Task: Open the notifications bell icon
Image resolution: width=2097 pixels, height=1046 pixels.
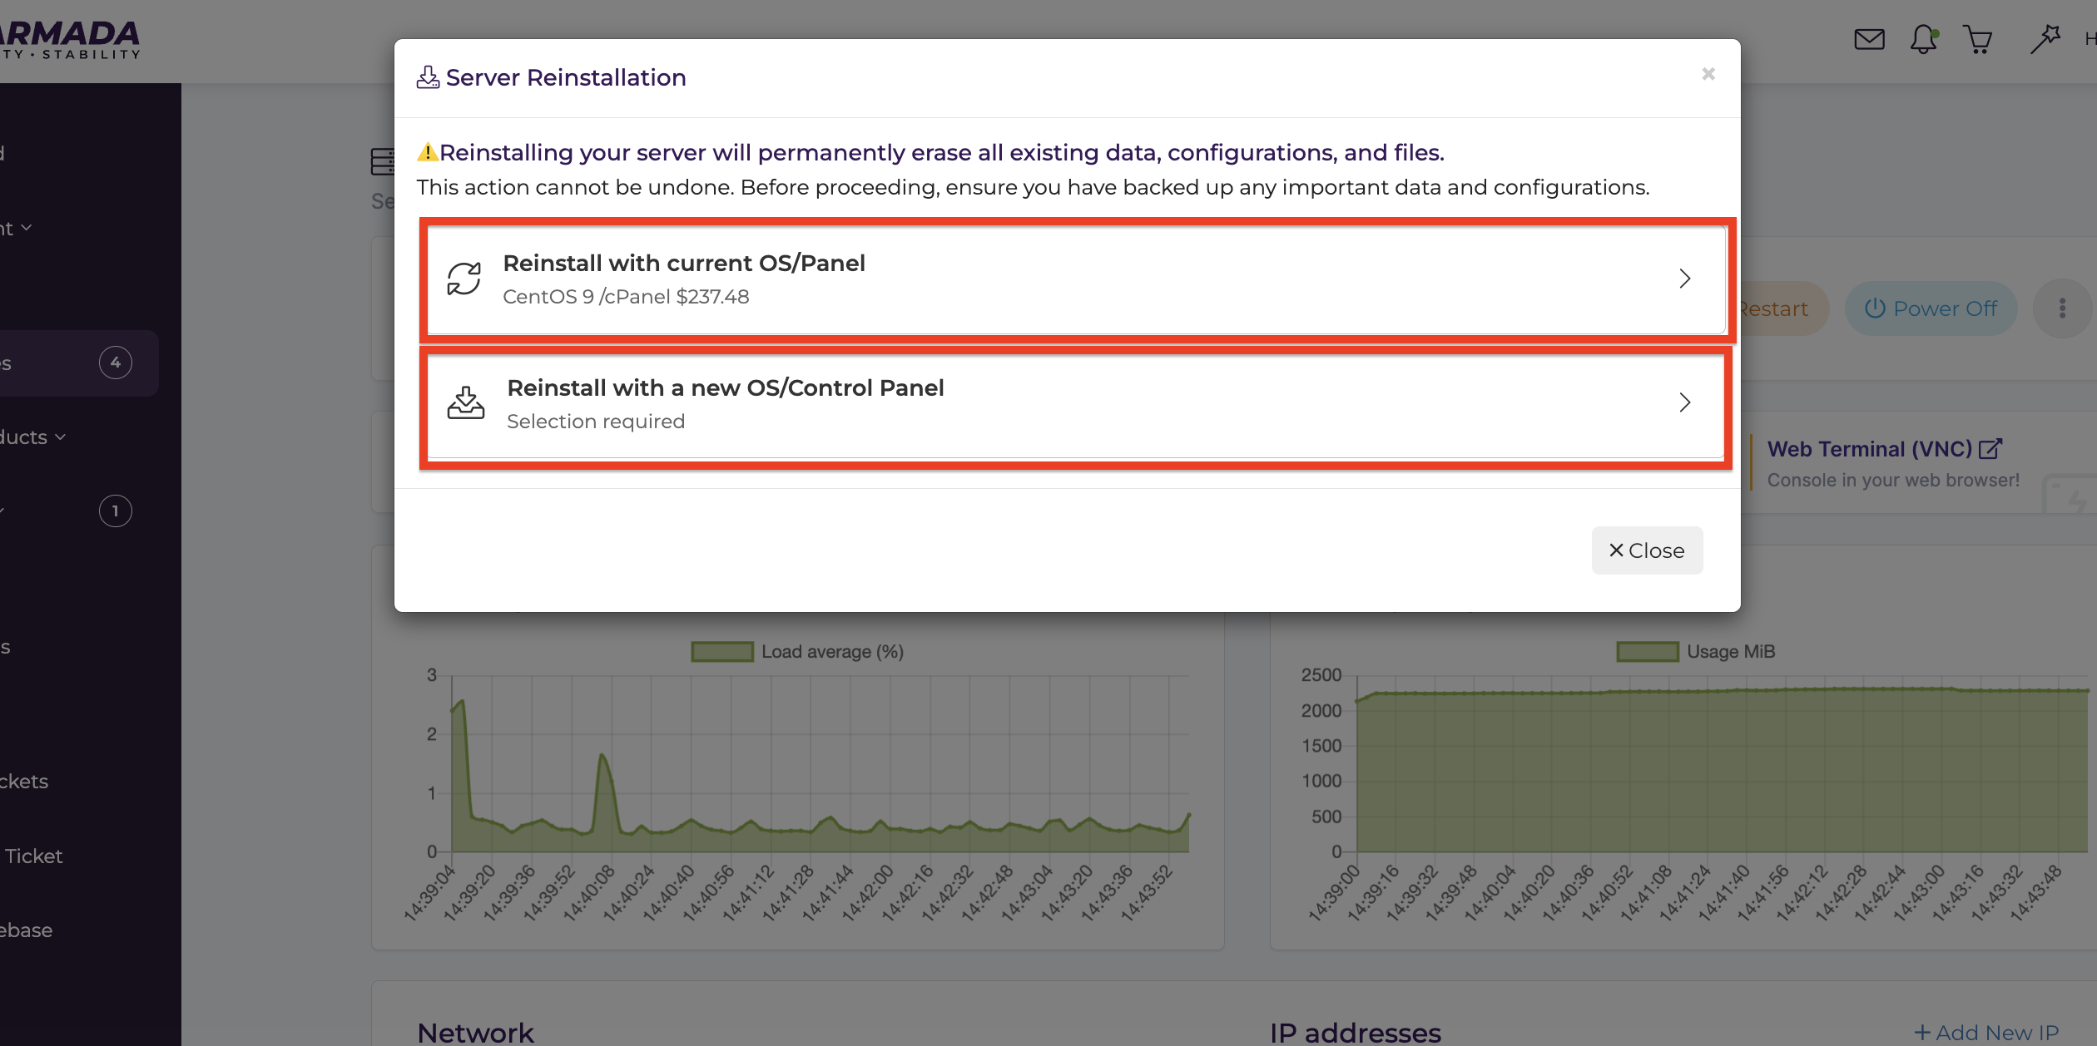Action: click(1923, 39)
